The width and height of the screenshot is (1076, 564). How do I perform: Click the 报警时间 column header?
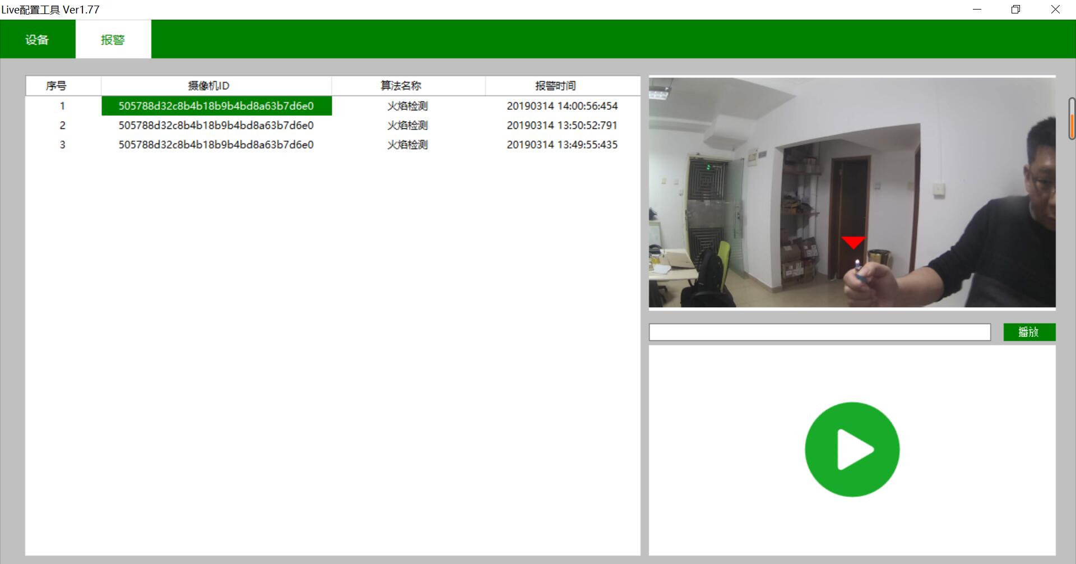coord(563,86)
